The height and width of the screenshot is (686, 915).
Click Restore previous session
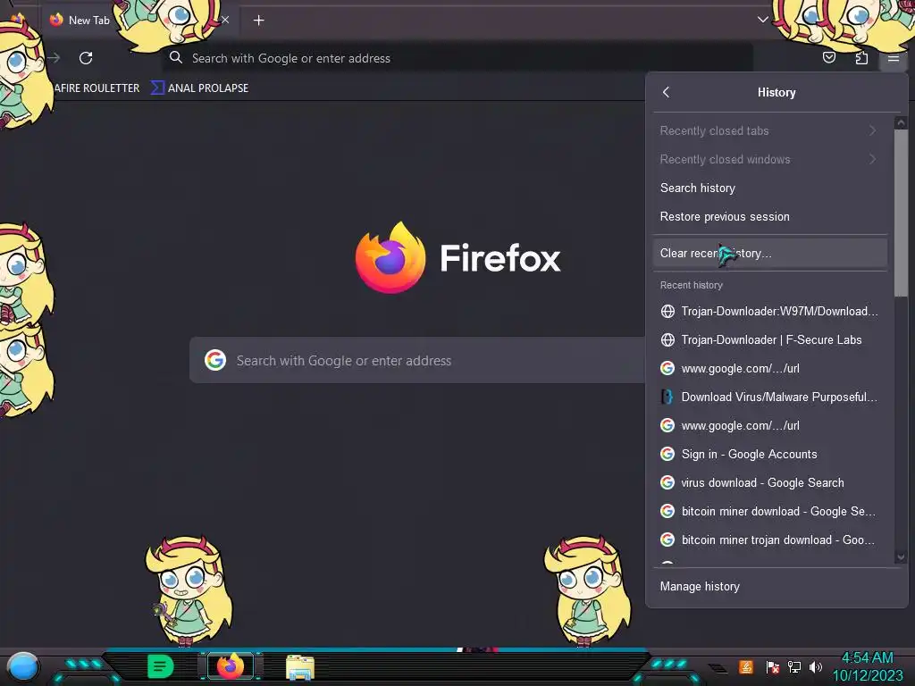pos(769,216)
